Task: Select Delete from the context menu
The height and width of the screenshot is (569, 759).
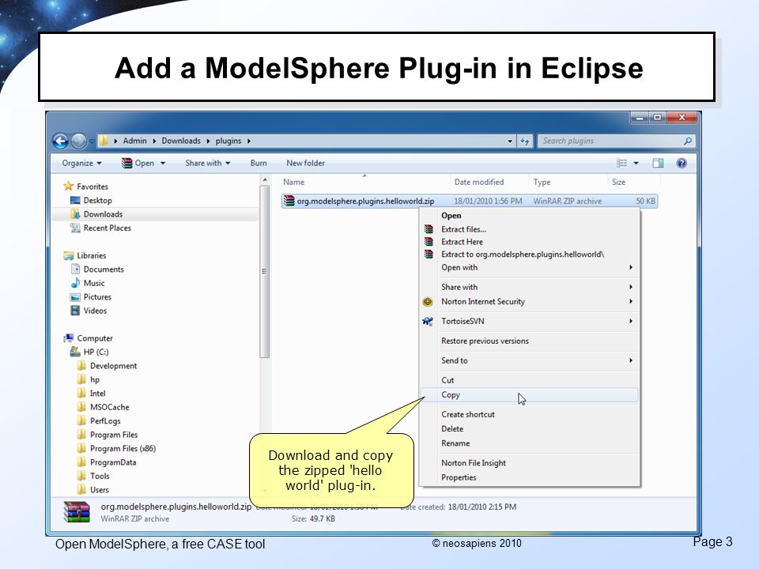Action: tap(530, 428)
